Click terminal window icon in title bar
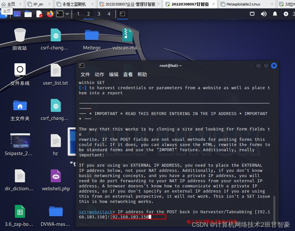Screen dimensions: 295x231 tap(82, 66)
